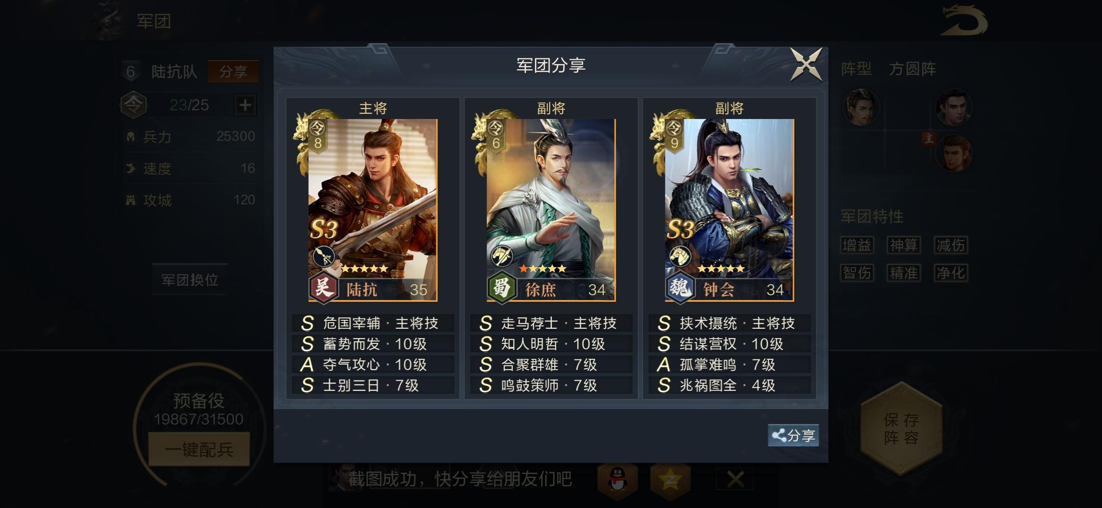
Task: Select the 净化 trait tag
Action: point(951,273)
